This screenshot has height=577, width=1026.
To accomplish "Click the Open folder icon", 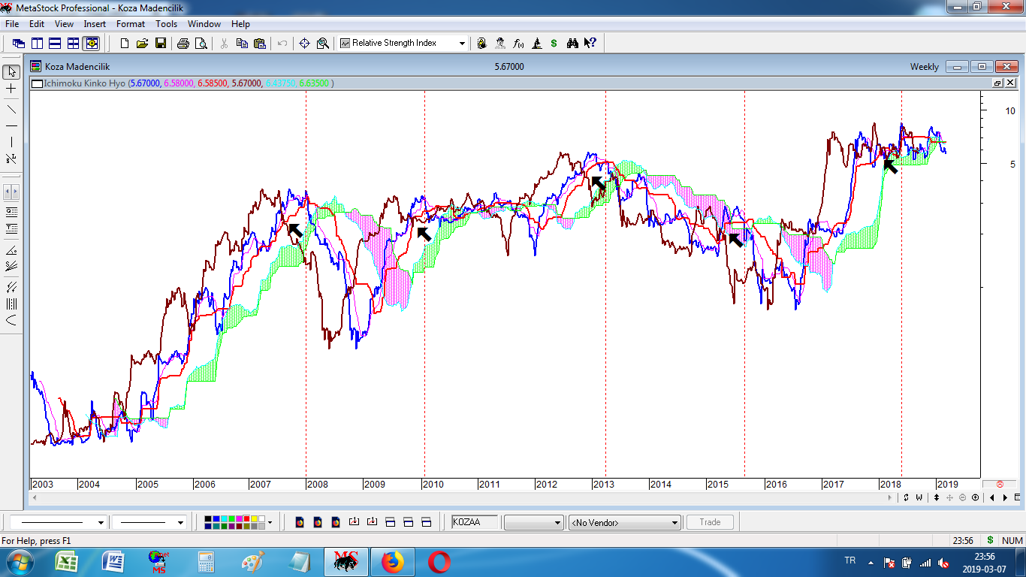I will [x=142, y=44].
